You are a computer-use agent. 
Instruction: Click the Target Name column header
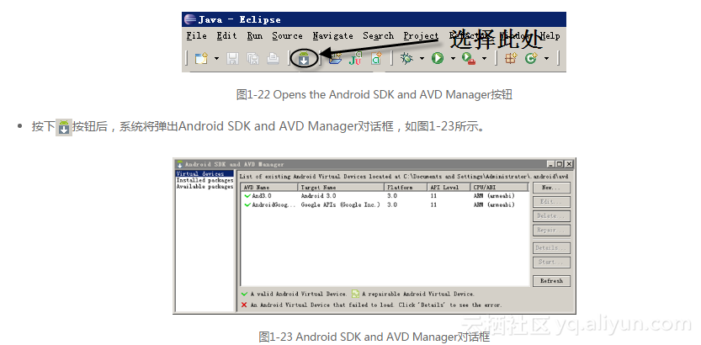pos(341,188)
